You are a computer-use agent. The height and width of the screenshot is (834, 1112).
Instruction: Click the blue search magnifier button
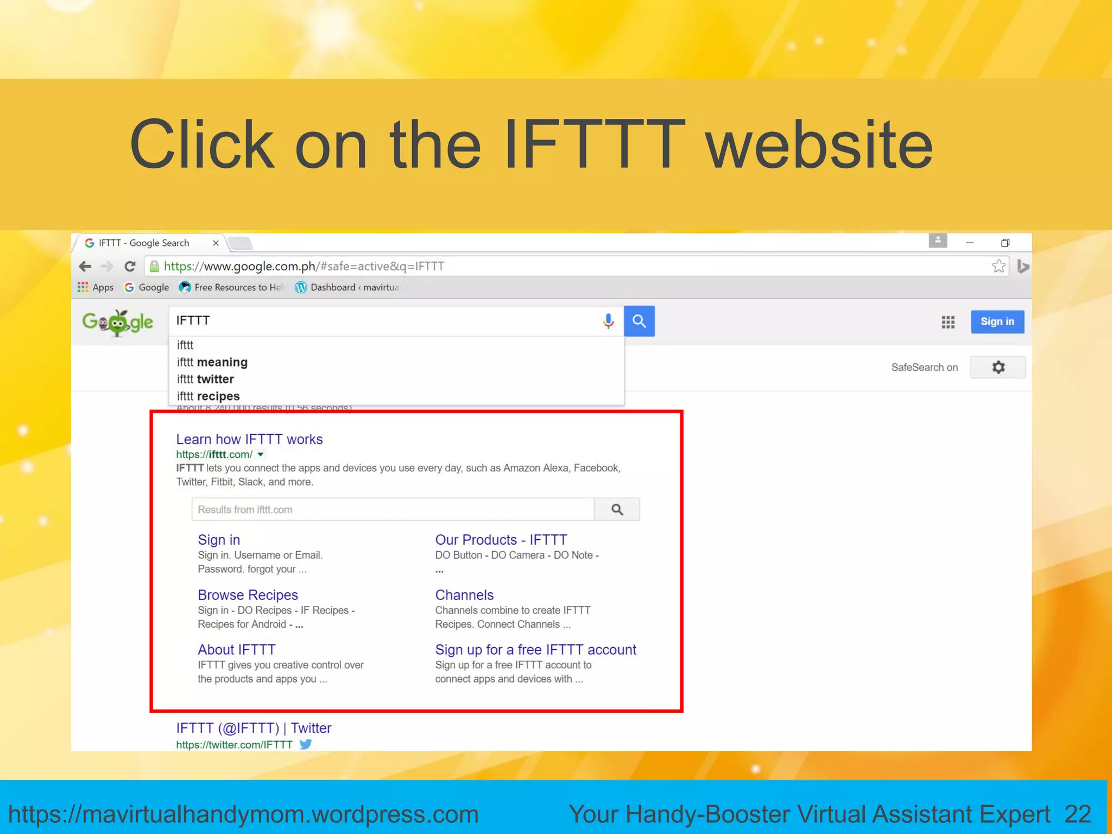click(639, 321)
